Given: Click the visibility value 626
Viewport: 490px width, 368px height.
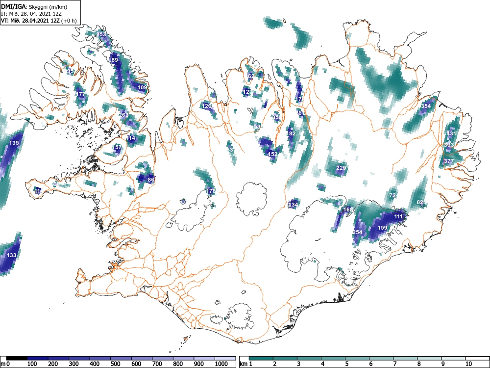Looking at the screenshot, I should point(421,202).
